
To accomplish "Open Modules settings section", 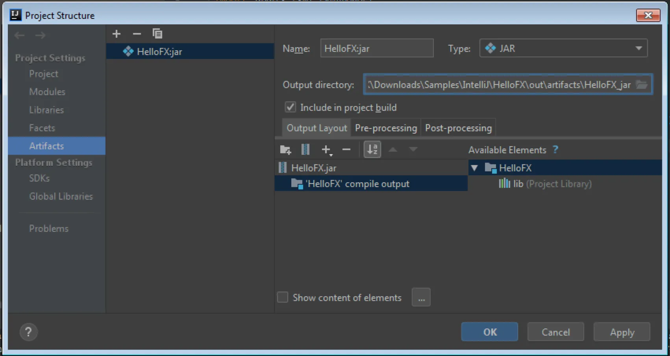I will (x=47, y=92).
